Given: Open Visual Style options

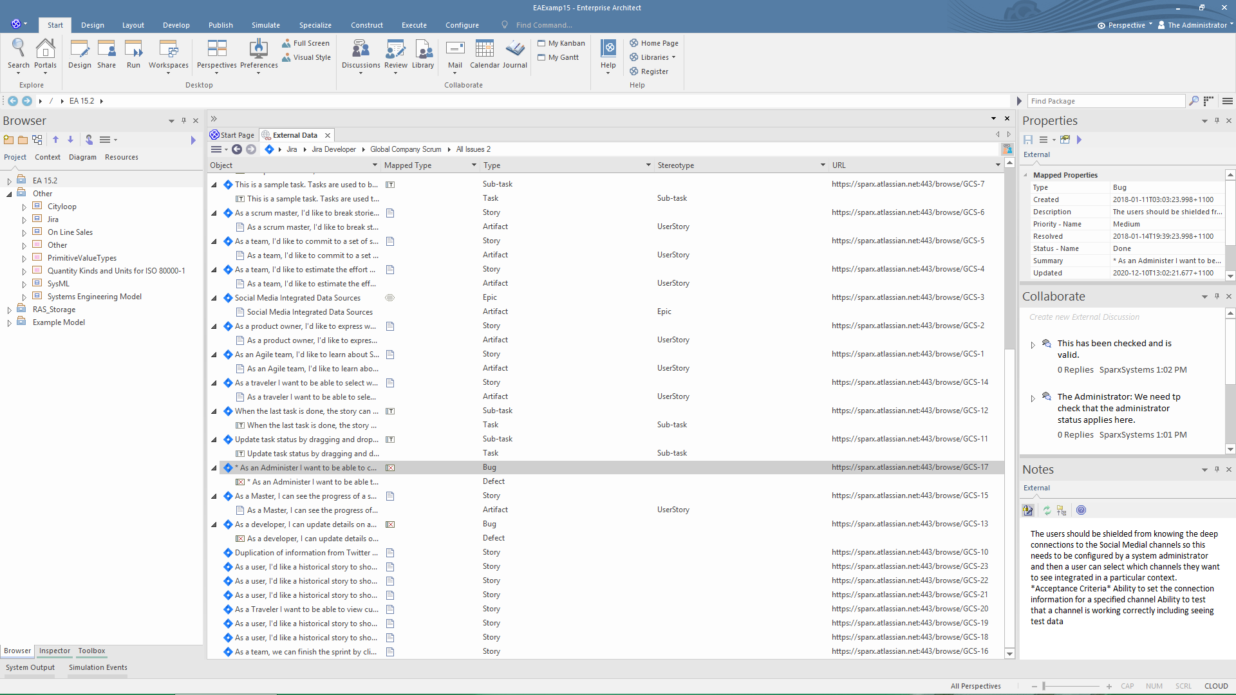Looking at the screenshot, I should click(x=306, y=57).
